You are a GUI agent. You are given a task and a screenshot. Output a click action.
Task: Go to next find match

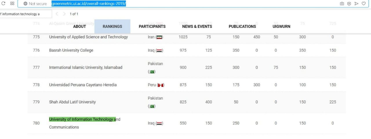point(64,14)
